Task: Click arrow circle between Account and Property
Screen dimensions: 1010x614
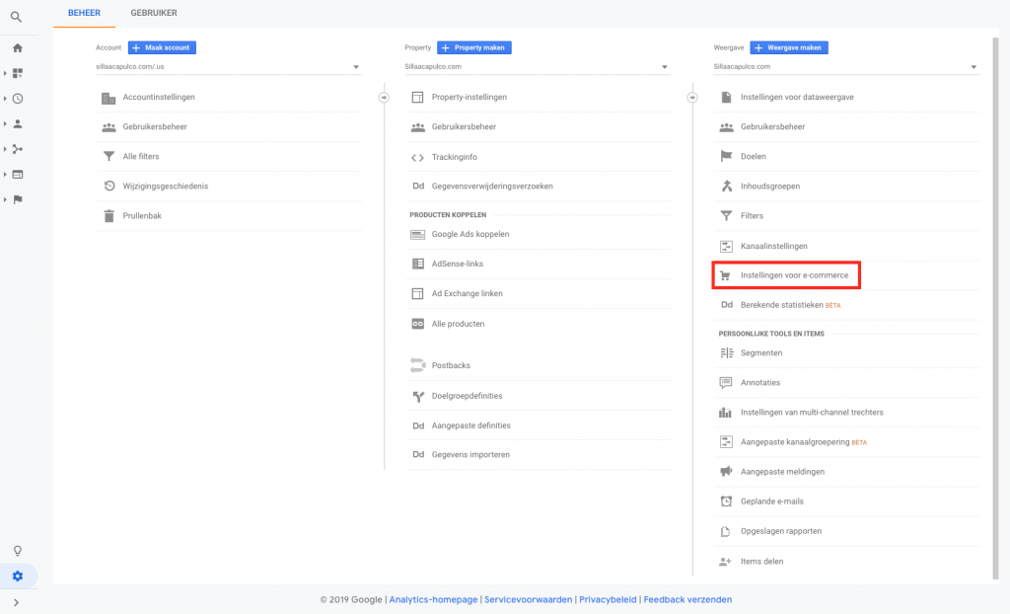Action: [x=384, y=98]
